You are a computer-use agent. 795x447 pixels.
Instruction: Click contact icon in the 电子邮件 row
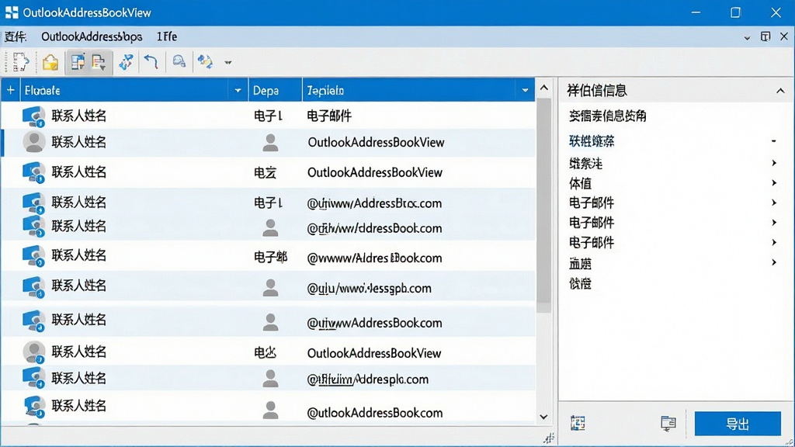pos(33,116)
